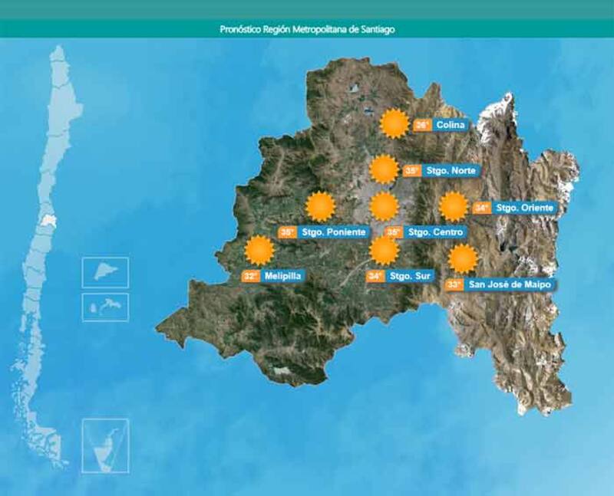
Task: Click the Stgo. Oriente sun icon
Action: coord(454,206)
